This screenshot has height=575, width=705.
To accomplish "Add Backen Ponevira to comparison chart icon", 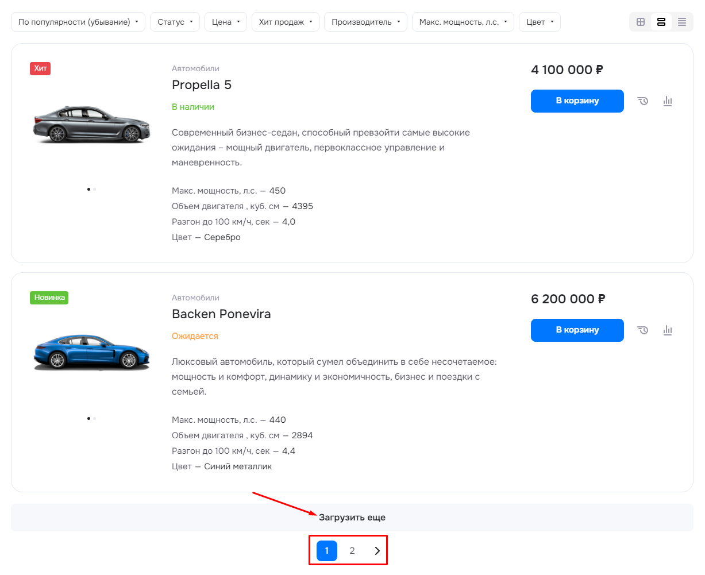I will tap(668, 330).
